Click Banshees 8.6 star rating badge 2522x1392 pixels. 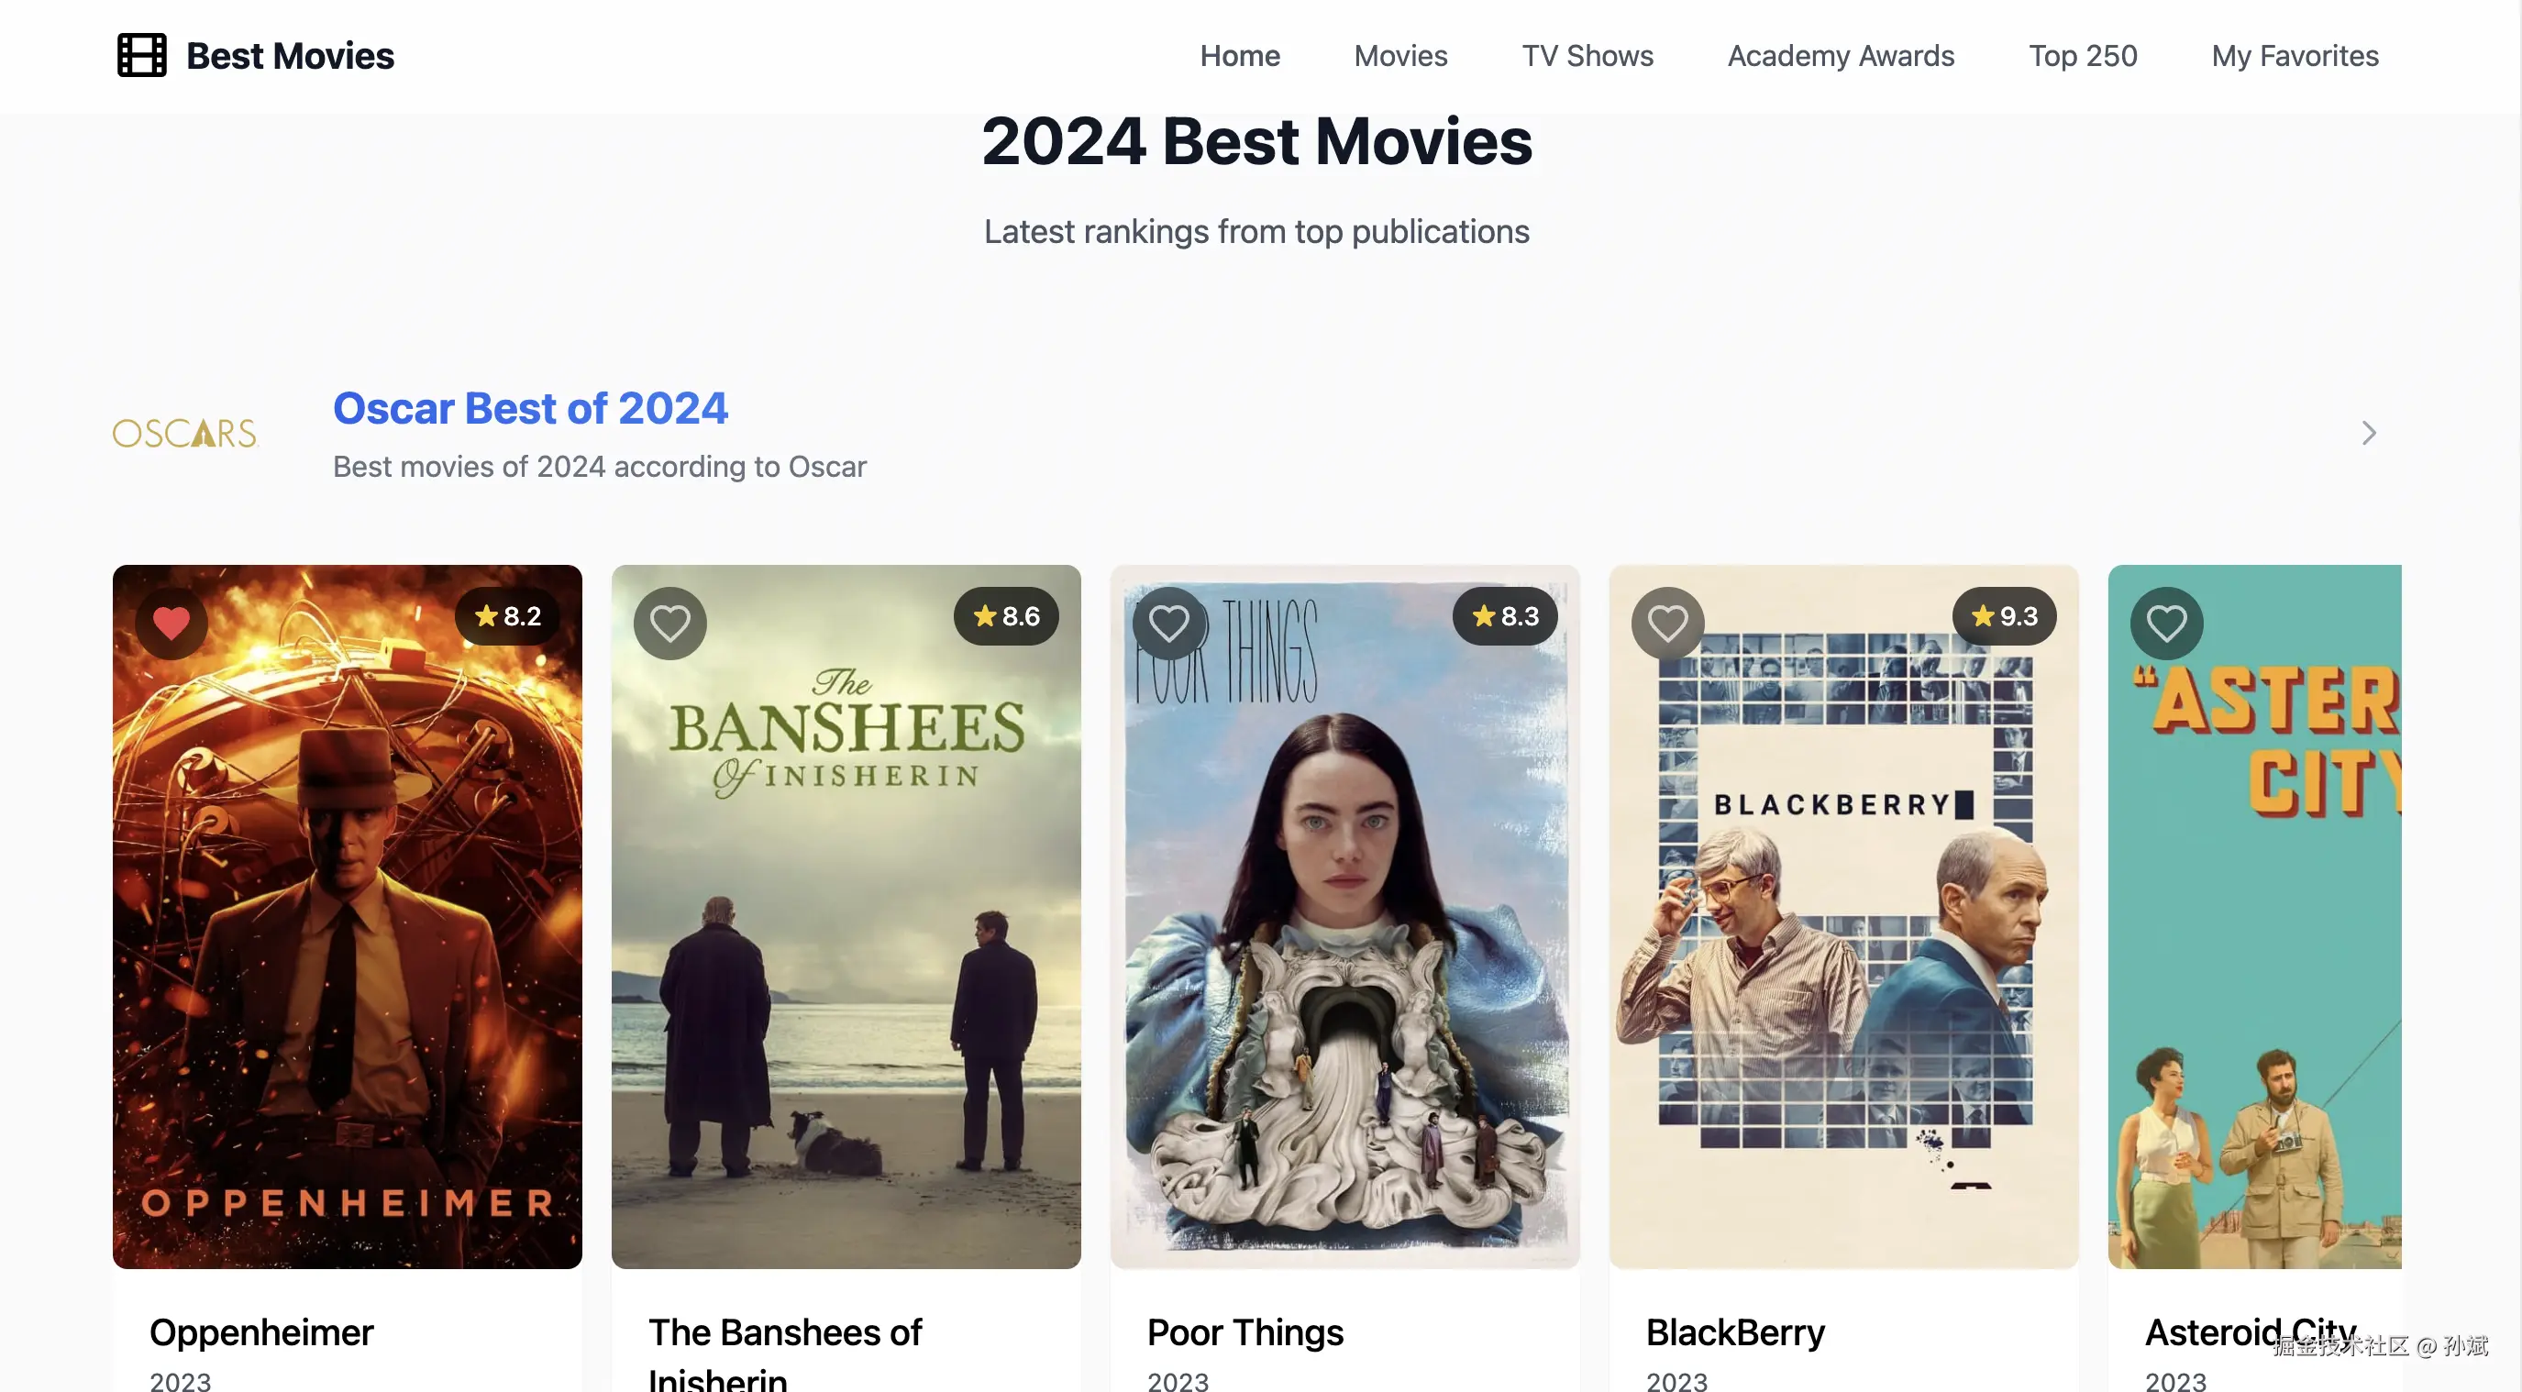[x=1006, y=615]
